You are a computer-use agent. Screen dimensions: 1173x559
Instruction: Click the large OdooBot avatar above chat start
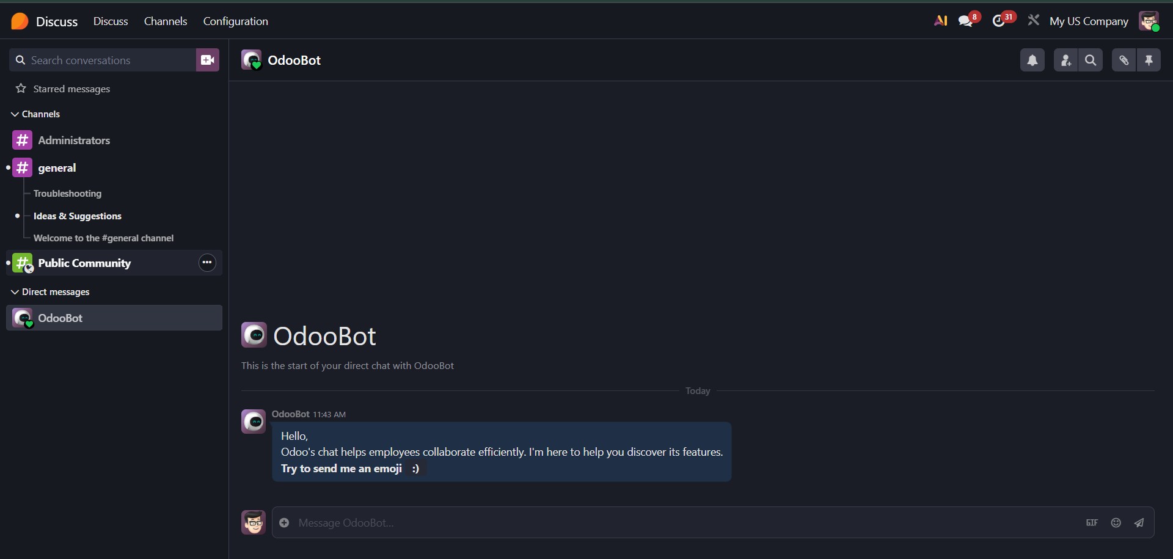point(254,335)
